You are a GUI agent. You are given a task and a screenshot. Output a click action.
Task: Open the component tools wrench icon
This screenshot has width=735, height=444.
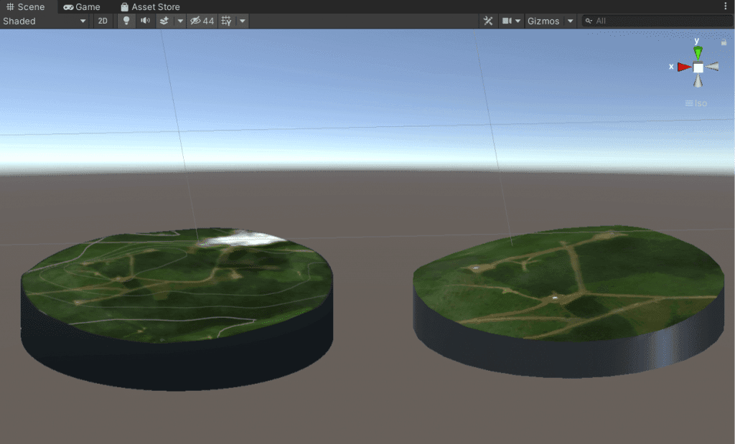(x=487, y=21)
